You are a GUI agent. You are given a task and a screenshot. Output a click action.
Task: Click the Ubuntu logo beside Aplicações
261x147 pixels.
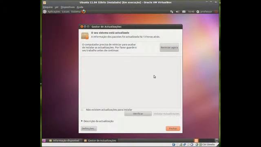[x=44, y=11]
